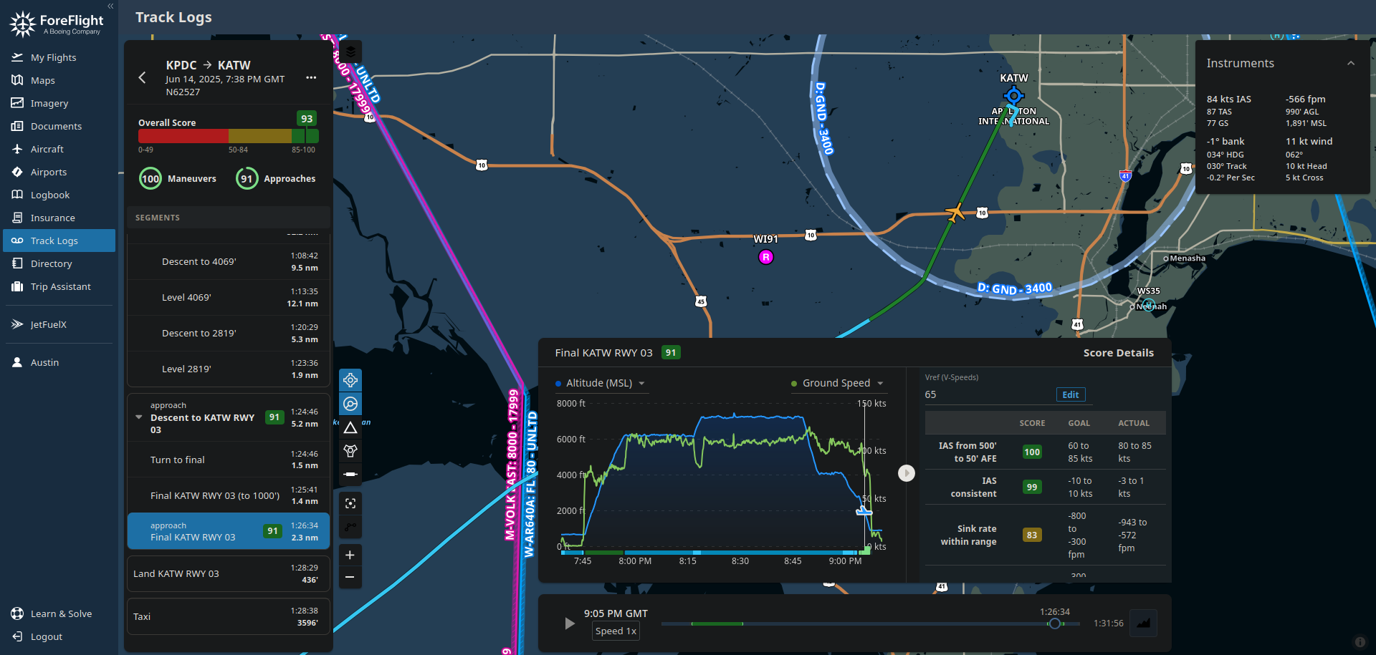
Task: Collapse the Descent to KATW RWY 03 segment
Action: pos(138,417)
